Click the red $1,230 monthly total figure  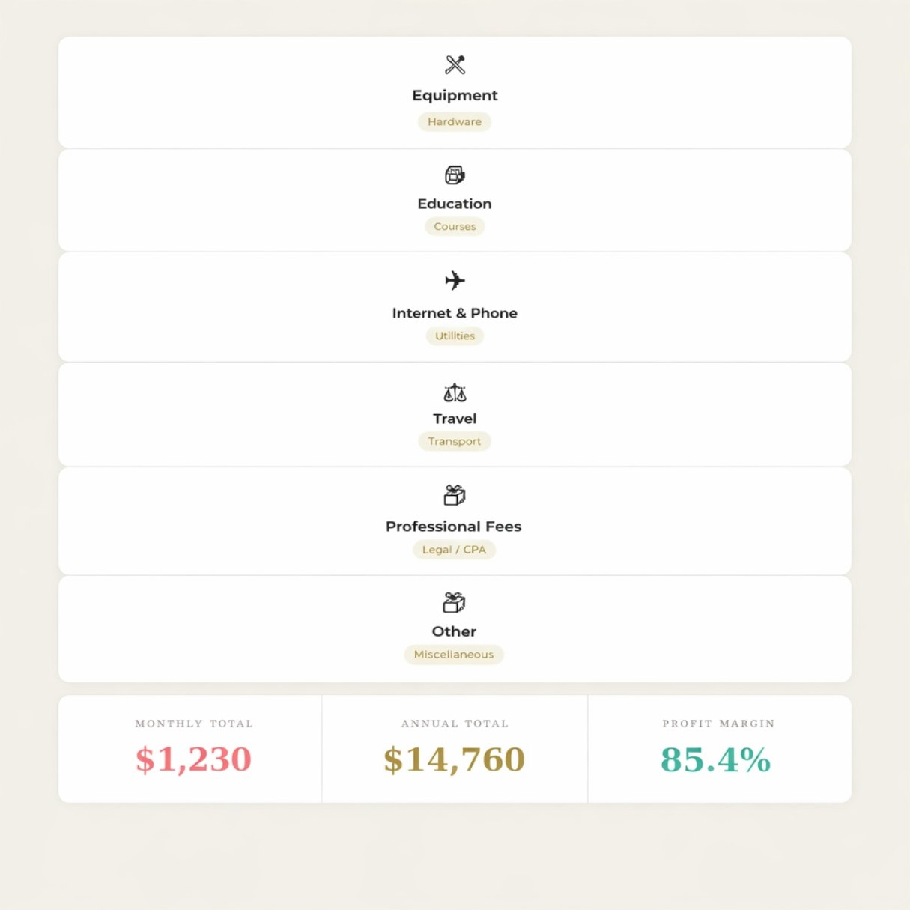click(x=193, y=759)
